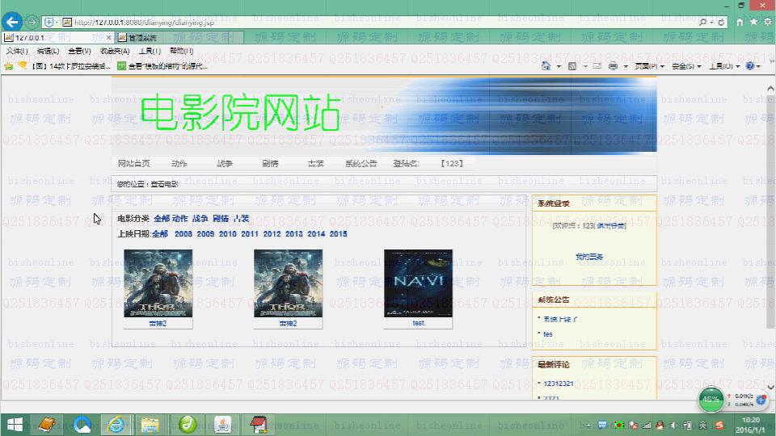Expand the printer dropdown arrow
The width and height of the screenshot is (776, 436).
(626, 66)
